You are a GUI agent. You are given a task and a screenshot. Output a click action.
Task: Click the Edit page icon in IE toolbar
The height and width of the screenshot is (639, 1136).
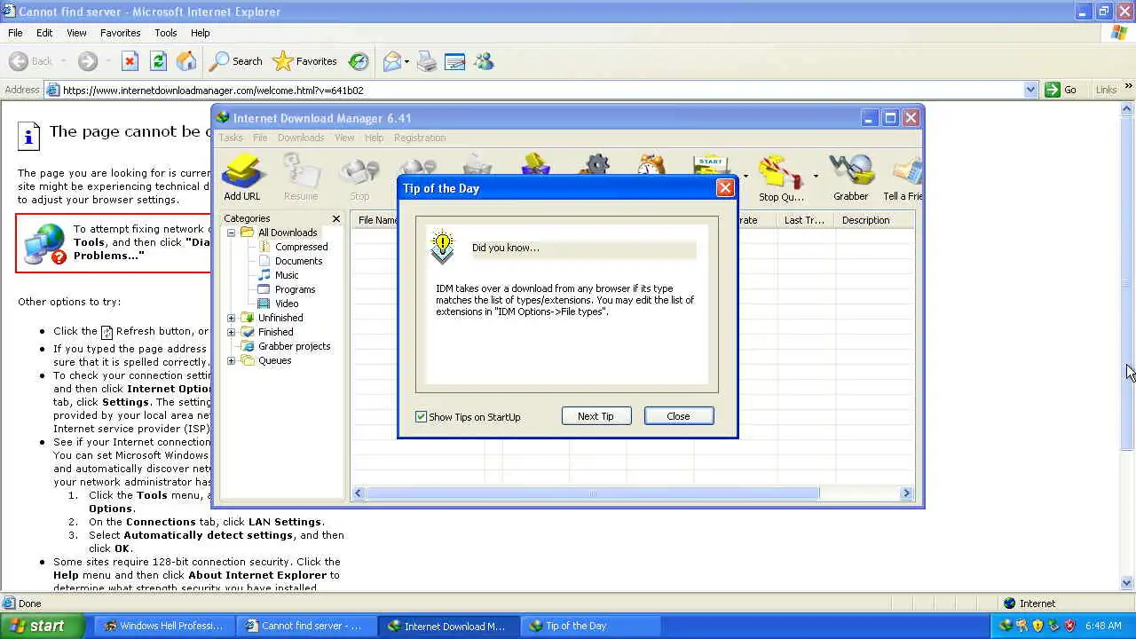point(454,61)
